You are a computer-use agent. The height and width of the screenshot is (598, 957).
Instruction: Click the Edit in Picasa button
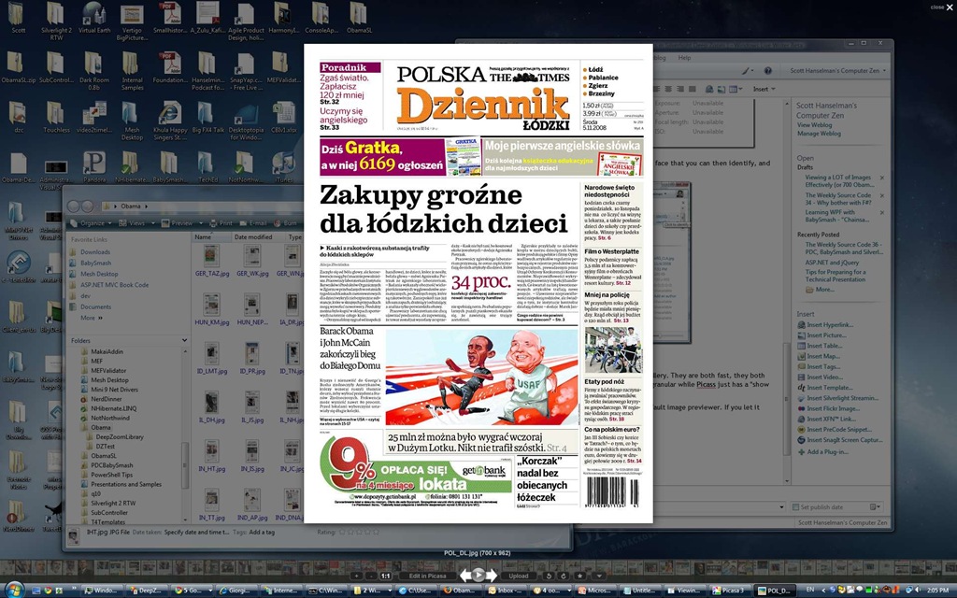coord(428,574)
